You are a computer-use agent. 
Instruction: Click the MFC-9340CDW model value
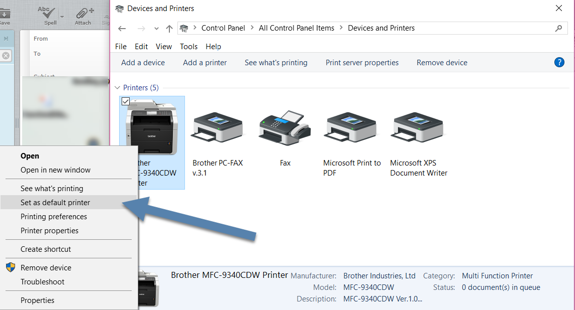[x=368, y=287]
